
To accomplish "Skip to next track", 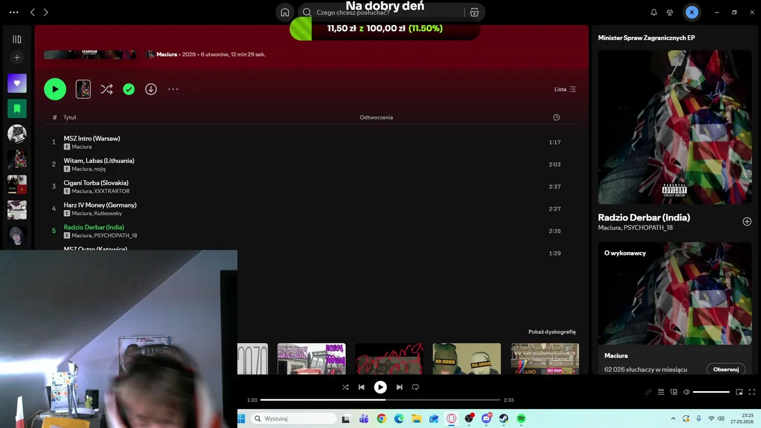I will tap(400, 387).
